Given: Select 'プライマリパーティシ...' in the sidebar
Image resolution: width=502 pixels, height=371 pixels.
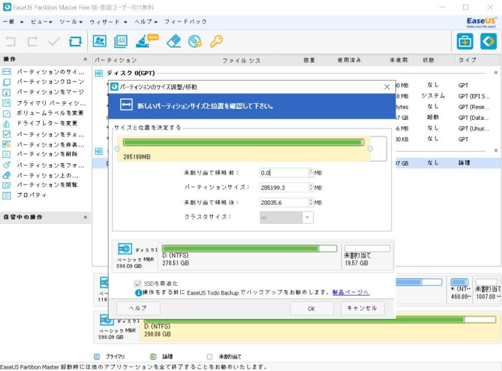Looking at the screenshot, I should click(51, 103).
